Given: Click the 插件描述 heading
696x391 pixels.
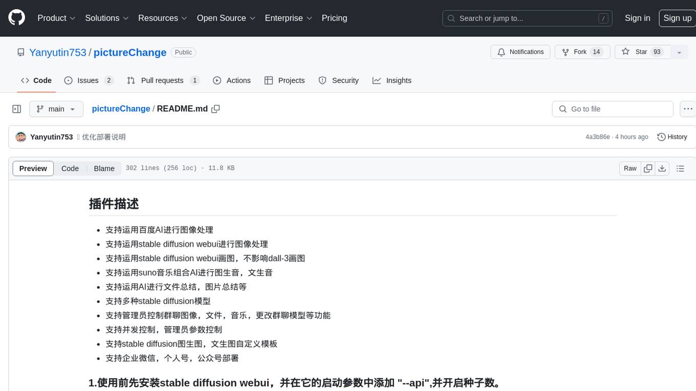Looking at the screenshot, I should (x=114, y=204).
